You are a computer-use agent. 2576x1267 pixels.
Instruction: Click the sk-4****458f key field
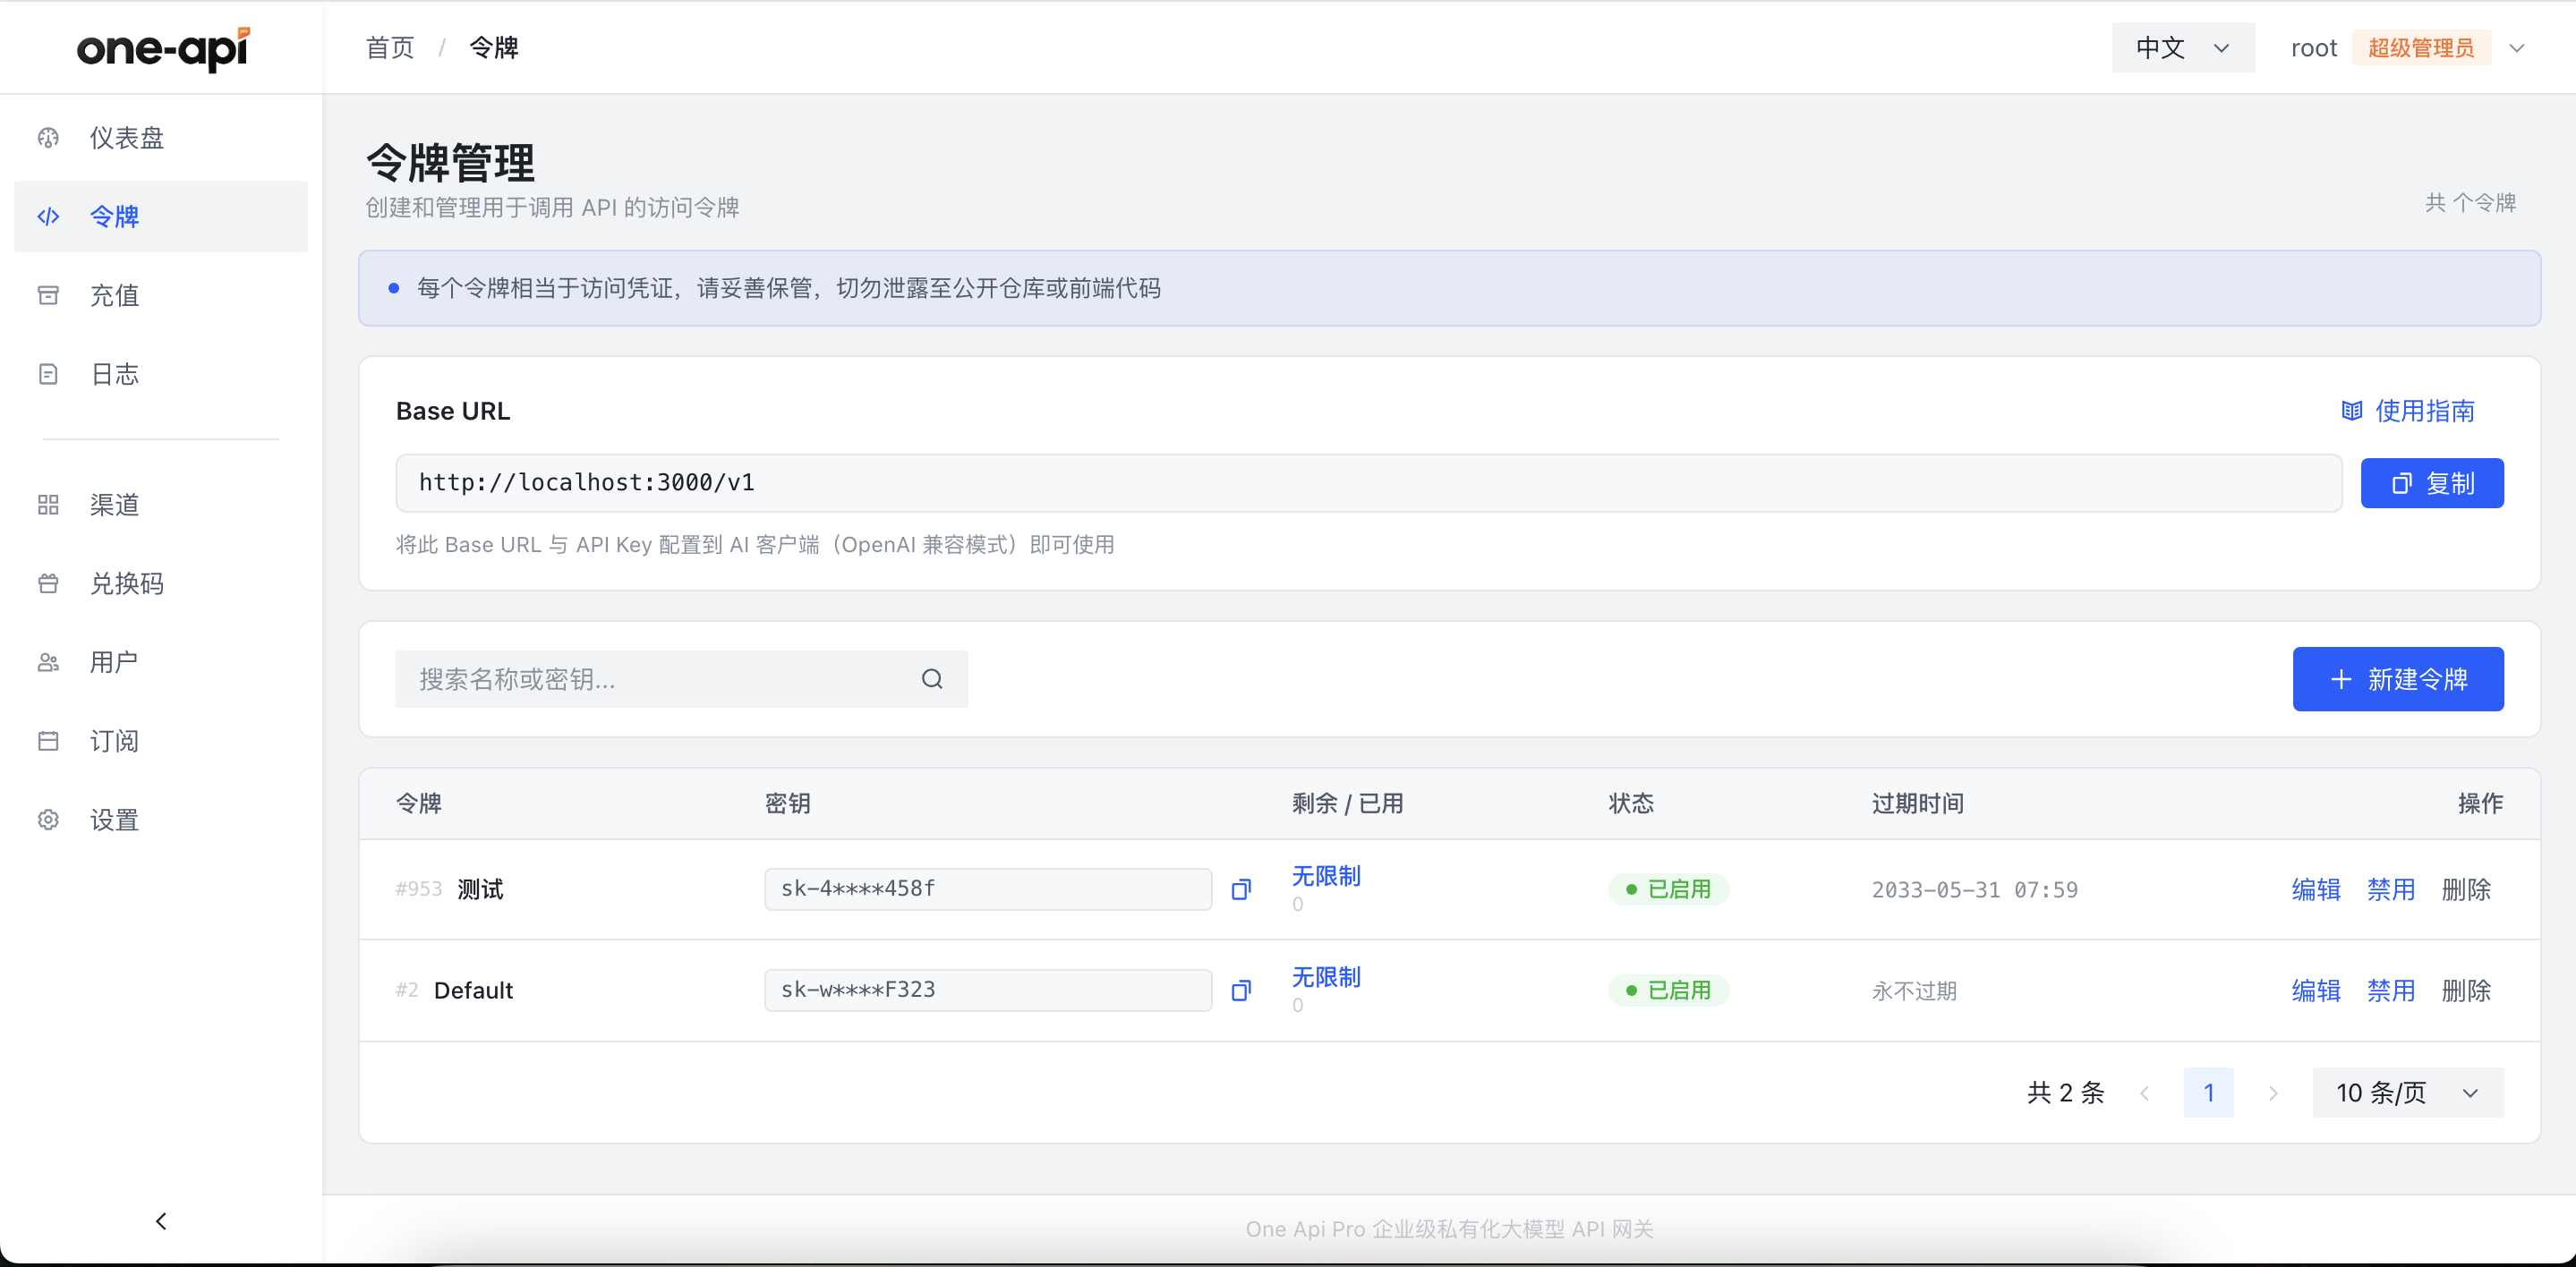tap(988, 889)
